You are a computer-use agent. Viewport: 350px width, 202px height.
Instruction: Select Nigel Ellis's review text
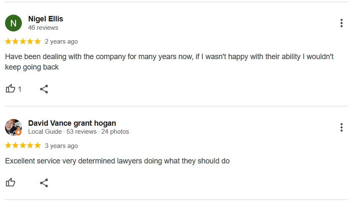tap(169, 62)
